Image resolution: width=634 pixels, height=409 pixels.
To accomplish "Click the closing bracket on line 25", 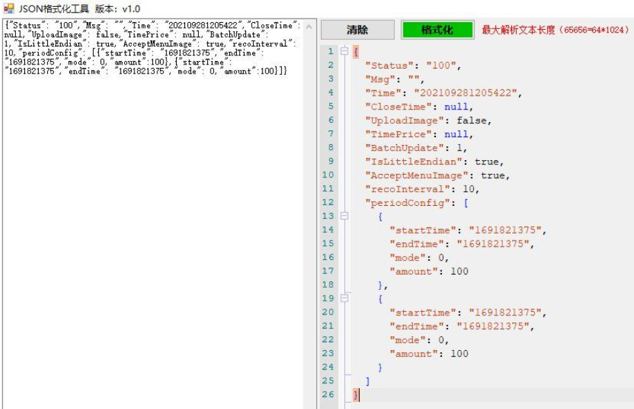I will (x=368, y=381).
